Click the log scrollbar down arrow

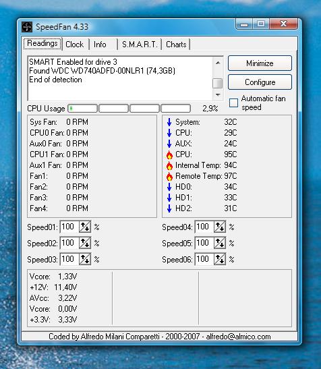pos(218,94)
